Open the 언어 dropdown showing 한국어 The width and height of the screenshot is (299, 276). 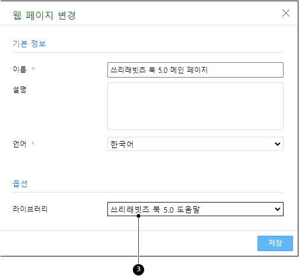click(x=195, y=144)
